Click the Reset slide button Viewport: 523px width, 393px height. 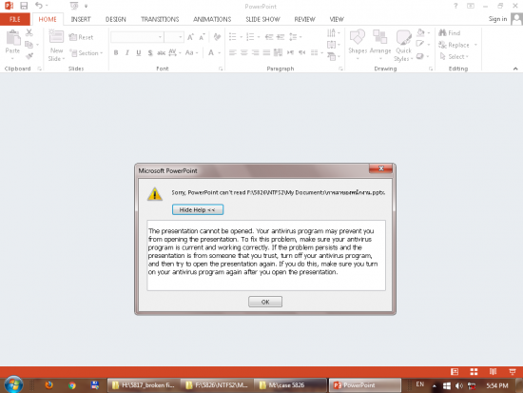pos(81,37)
